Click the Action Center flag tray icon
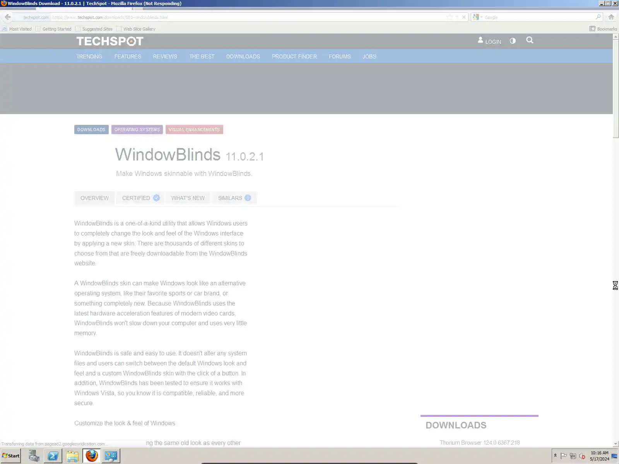This screenshot has width=619, height=464. [563, 456]
